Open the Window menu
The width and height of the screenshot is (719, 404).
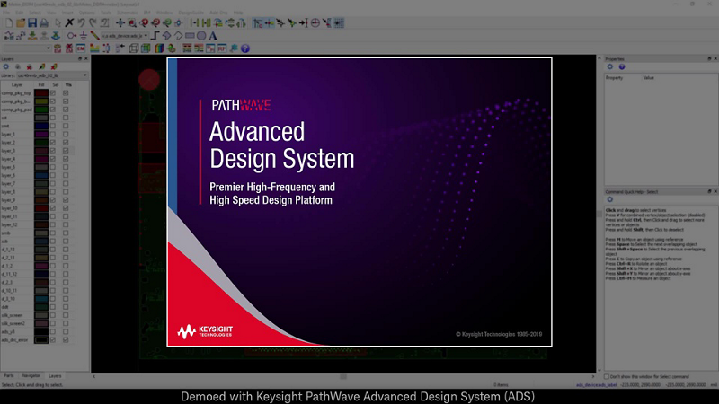pyautogui.click(x=164, y=13)
